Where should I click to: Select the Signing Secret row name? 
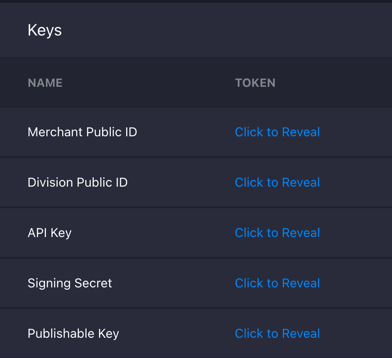coord(69,283)
